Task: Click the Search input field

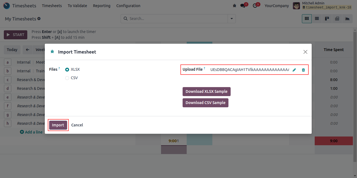Action: point(178,19)
